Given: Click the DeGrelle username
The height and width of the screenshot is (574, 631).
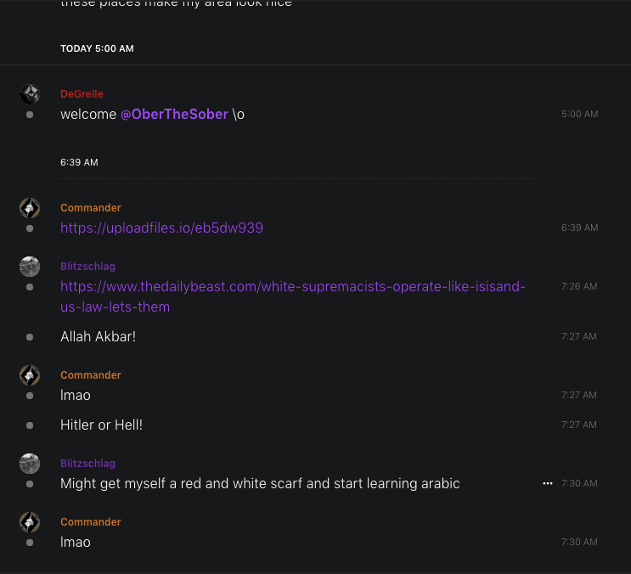Looking at the screenshot, I should click(x=82, y=94).
